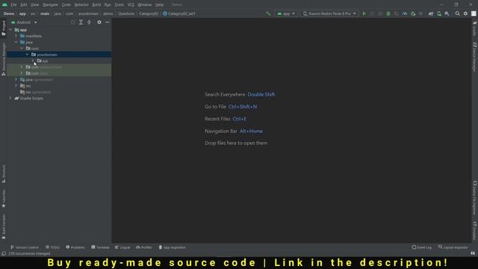Open the app run configuration dropdown
This screenshot has height=269, width=478.
point(286,13)
